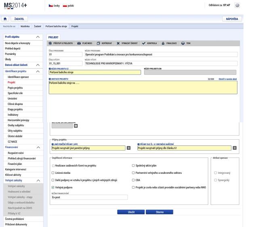The image size is (258, 227).
Task: Open Žadatel breadcrumb
Action: 38,26
